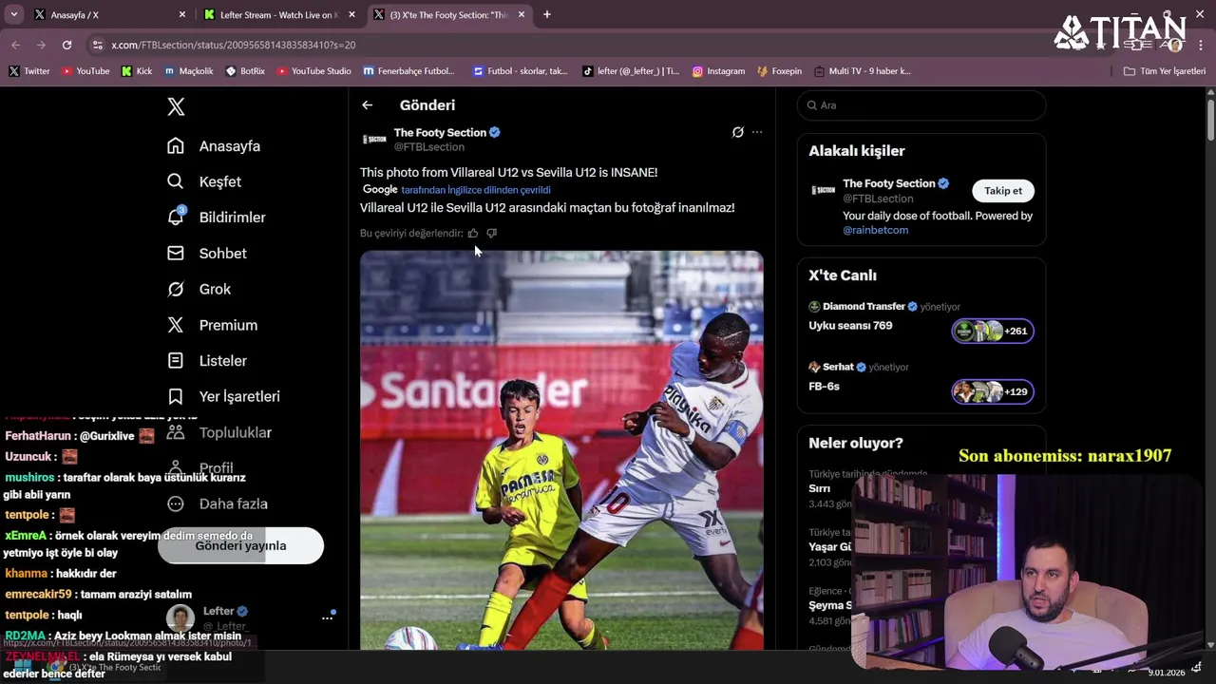Open Premium in the sidebar

[x=212, y=325]
